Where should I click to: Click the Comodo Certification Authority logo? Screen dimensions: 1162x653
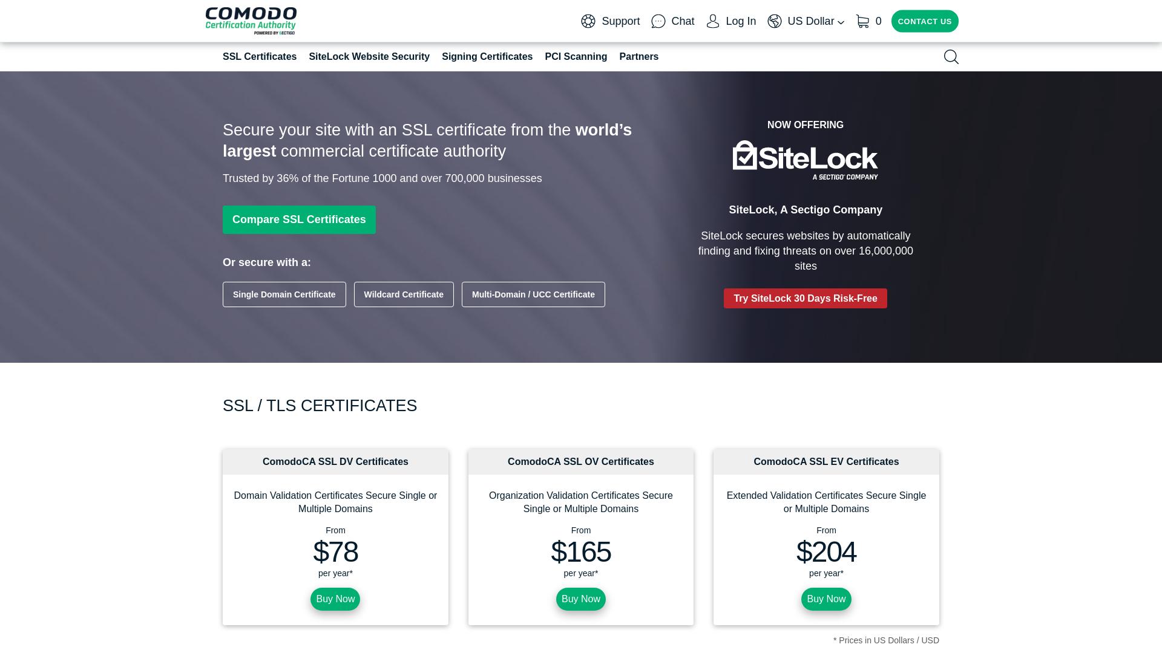click(x=251, y=21)
